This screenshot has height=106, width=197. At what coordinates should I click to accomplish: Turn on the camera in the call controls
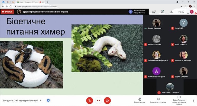[x=107, y=100]
